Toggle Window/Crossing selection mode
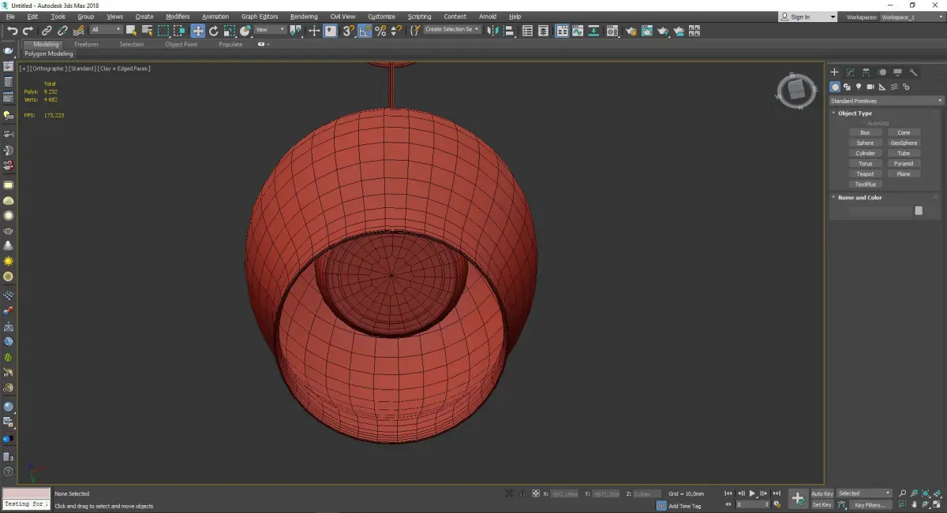This screenshot has width=947, height=513. [x=179, y=31]
